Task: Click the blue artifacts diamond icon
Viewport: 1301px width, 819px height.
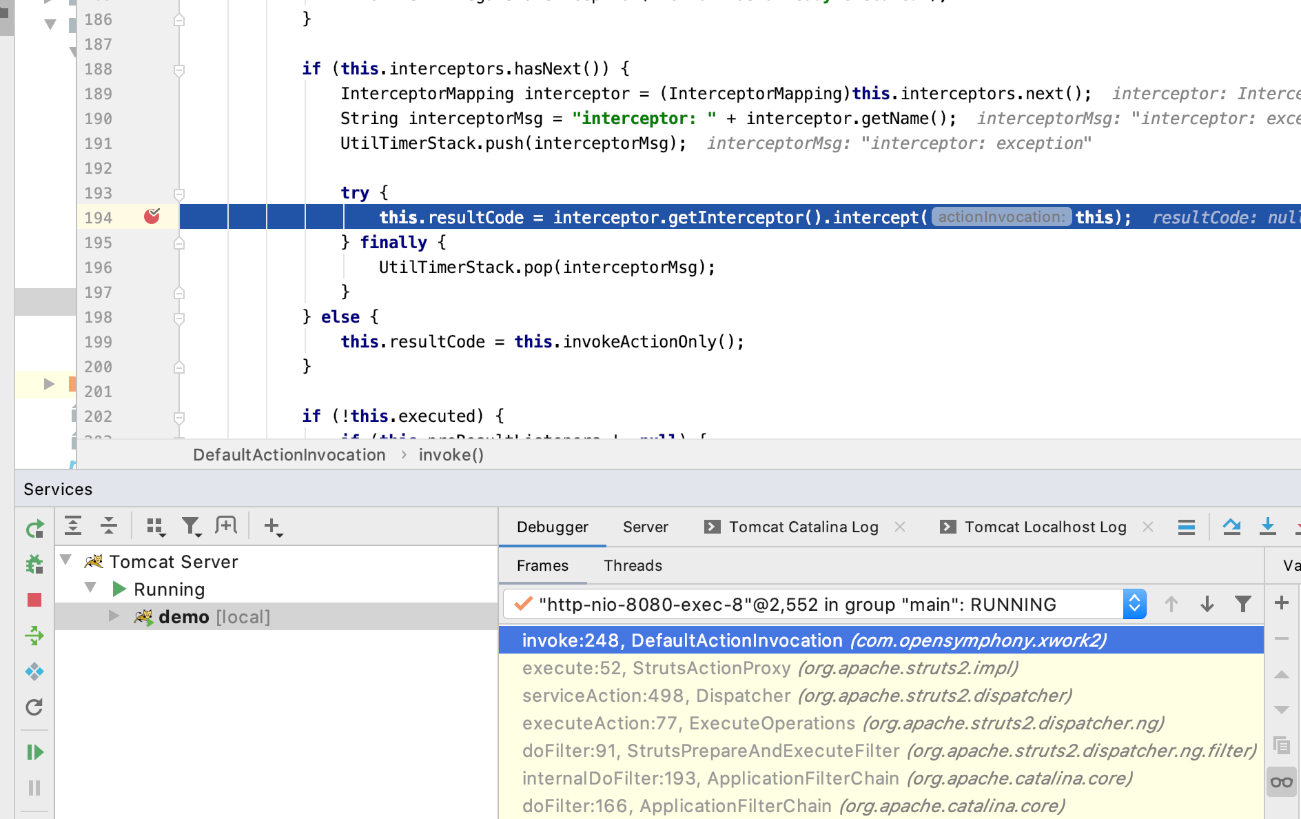Action: coord(34,671)
